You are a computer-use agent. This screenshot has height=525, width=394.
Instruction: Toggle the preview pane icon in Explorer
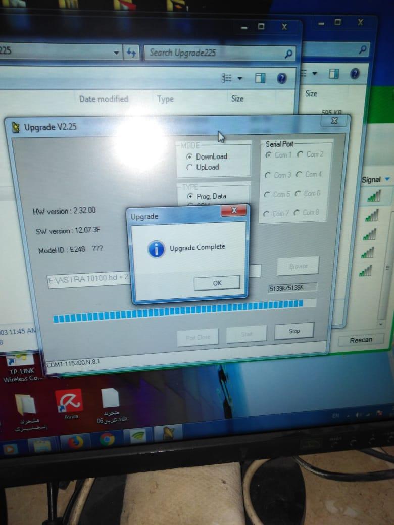[x=260, y=79]
